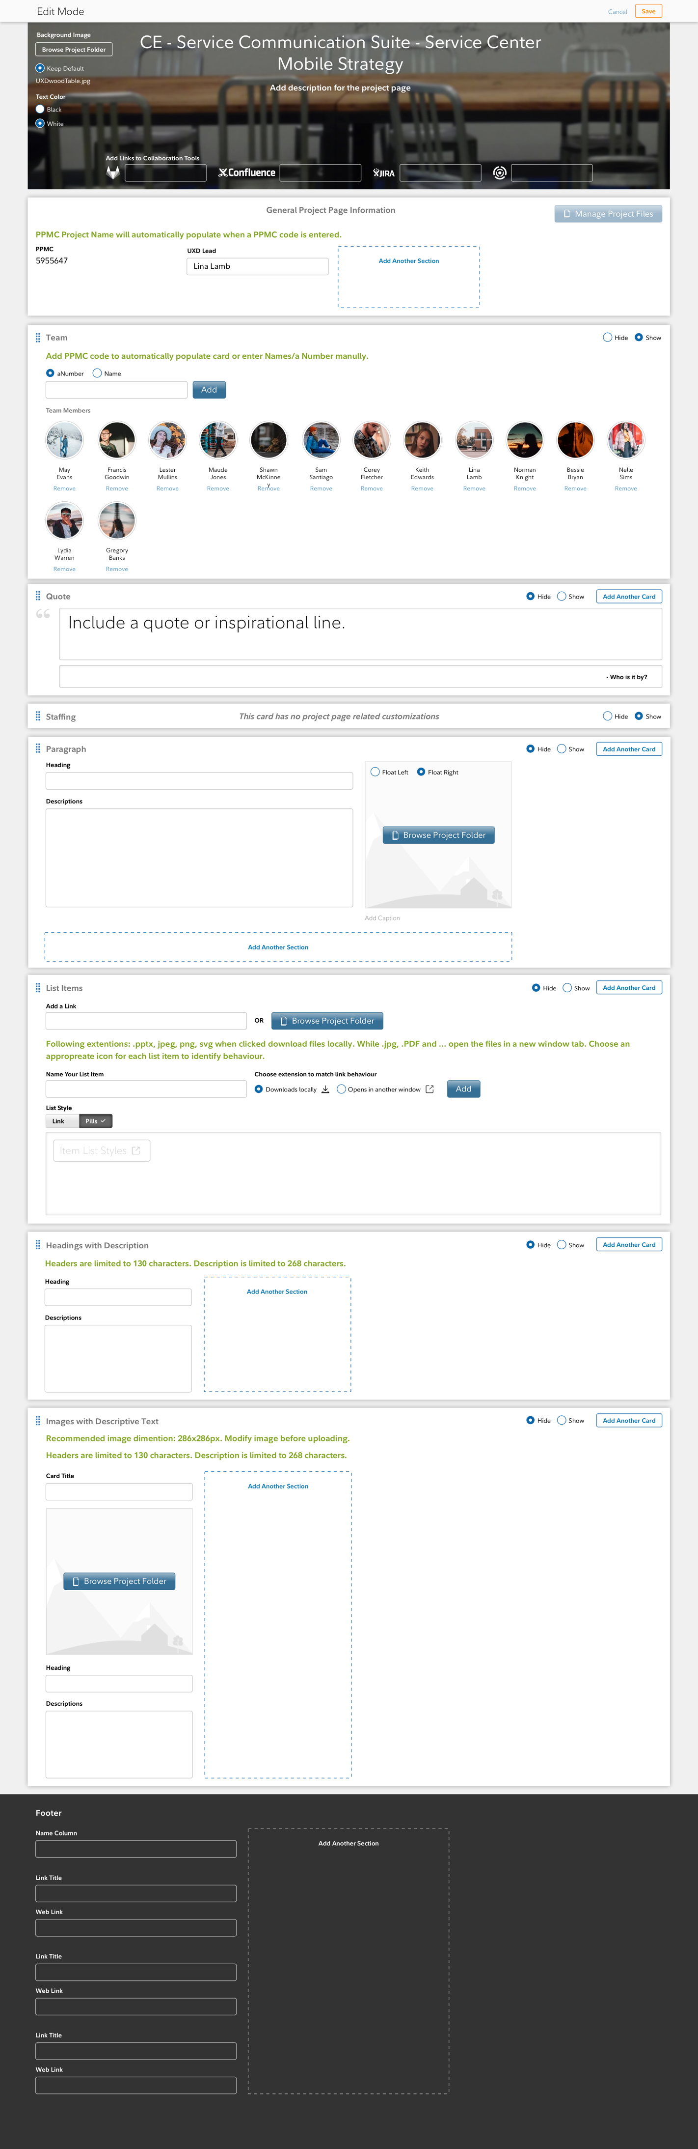Click Add Caption under Paragraph image
The image size is (698, 2149).
click(x=382, y=917)
